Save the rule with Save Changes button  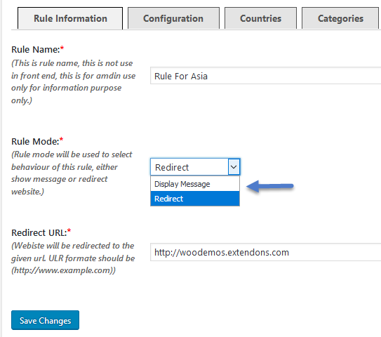click(x=45, y=320)
